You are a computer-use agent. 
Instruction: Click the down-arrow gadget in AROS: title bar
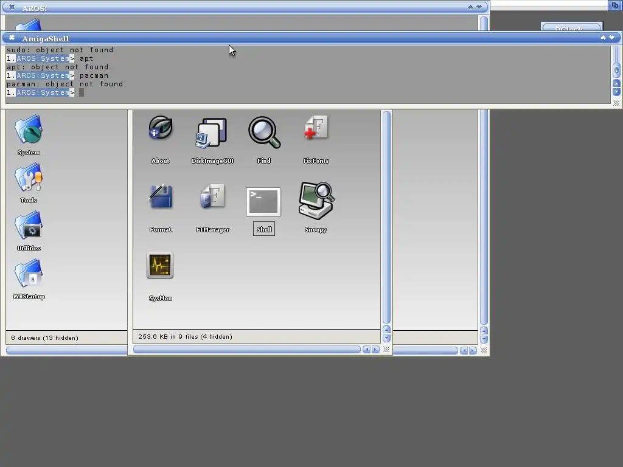479,7
